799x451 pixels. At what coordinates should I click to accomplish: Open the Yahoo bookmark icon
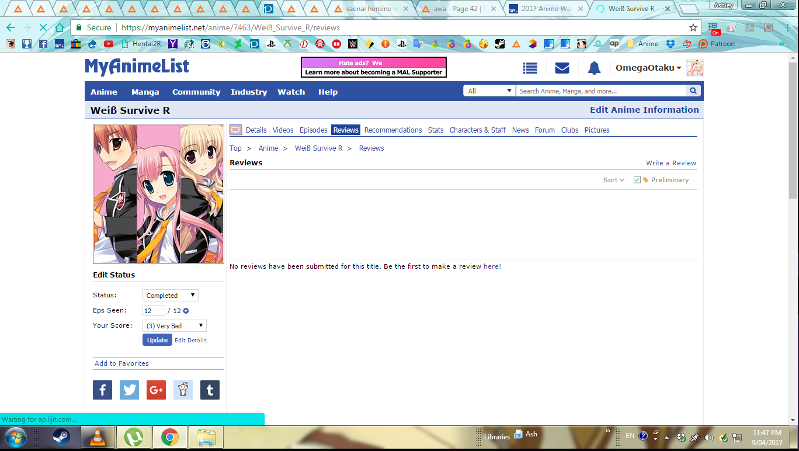pyautogui.click(x=173, y=44)
